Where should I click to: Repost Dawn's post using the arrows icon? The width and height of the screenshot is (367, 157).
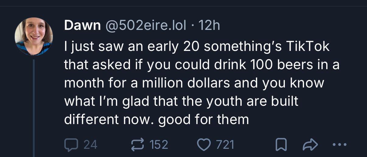(138, 145)
